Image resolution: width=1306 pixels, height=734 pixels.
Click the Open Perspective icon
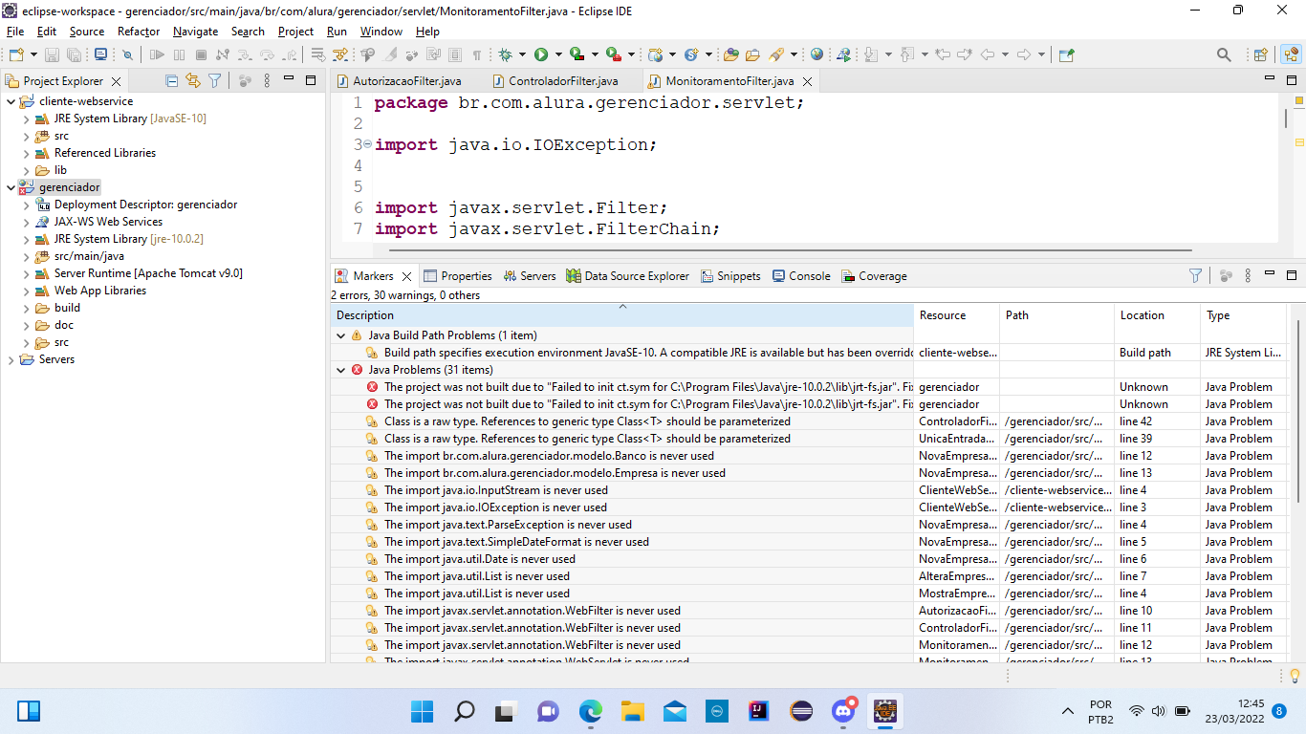point(1260,54)
